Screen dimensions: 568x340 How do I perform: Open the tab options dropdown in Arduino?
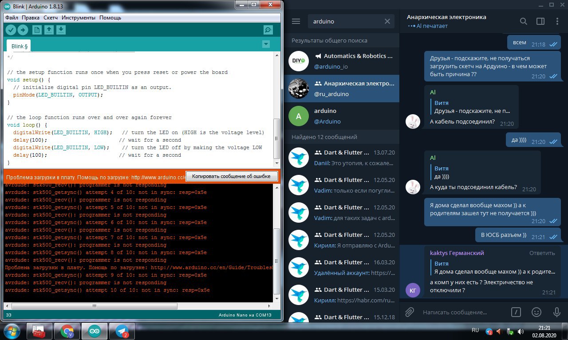pyautogui.click(x=266, y=44)
